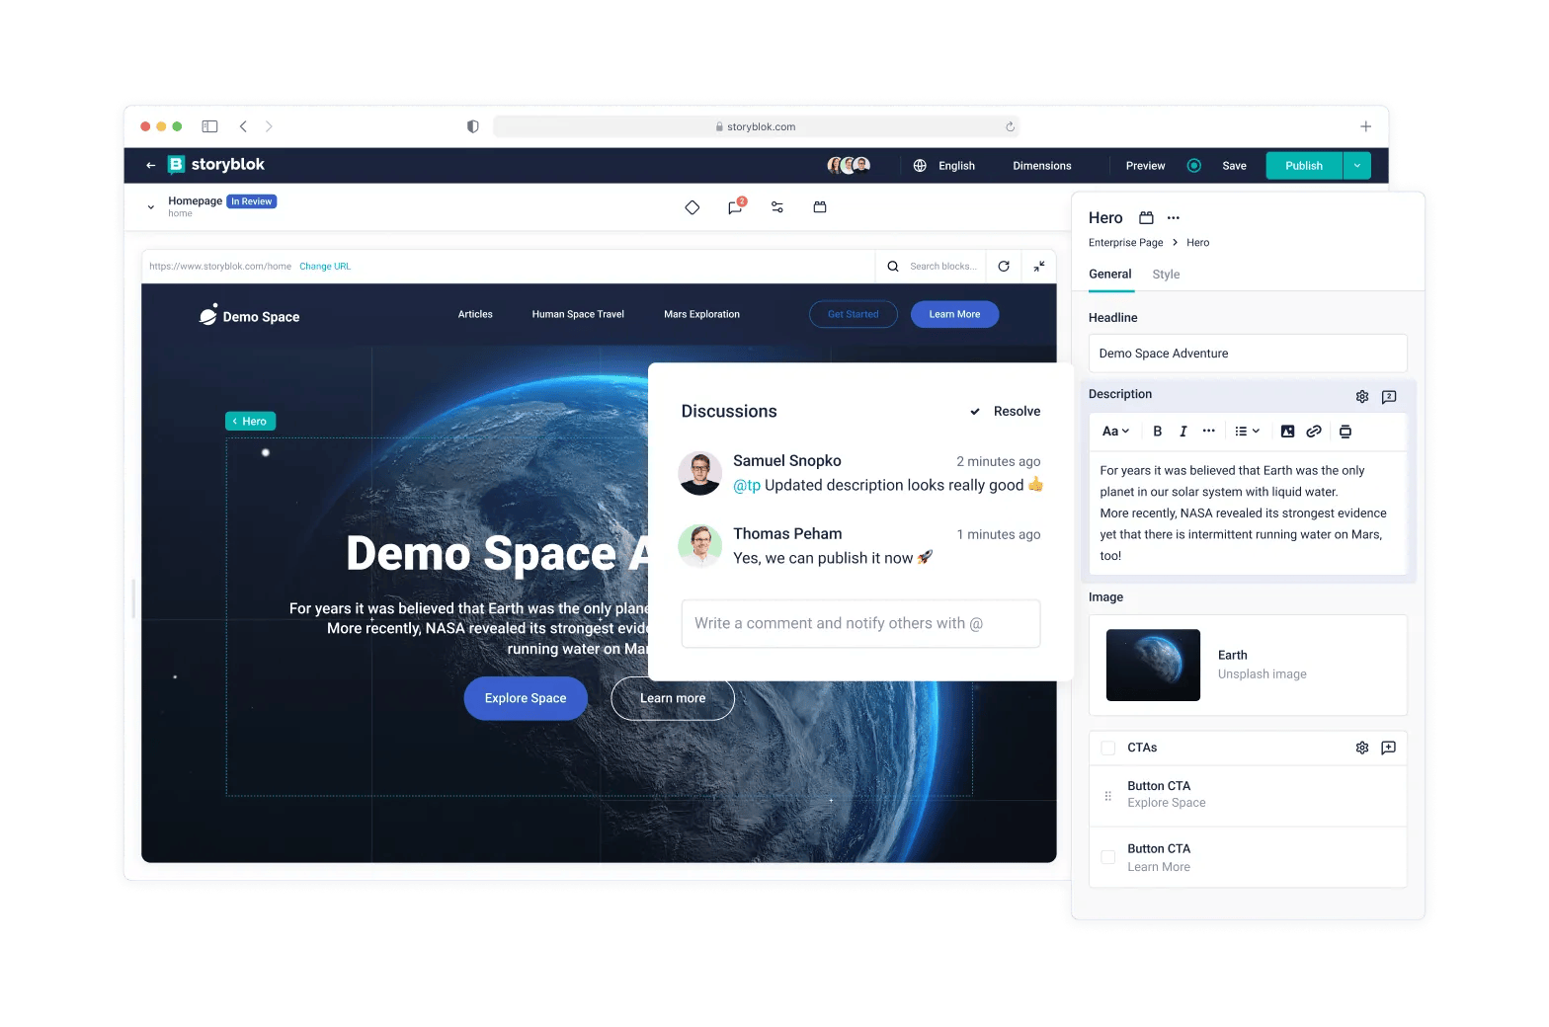Open the story settings sliders icon

tap(777, 207)
